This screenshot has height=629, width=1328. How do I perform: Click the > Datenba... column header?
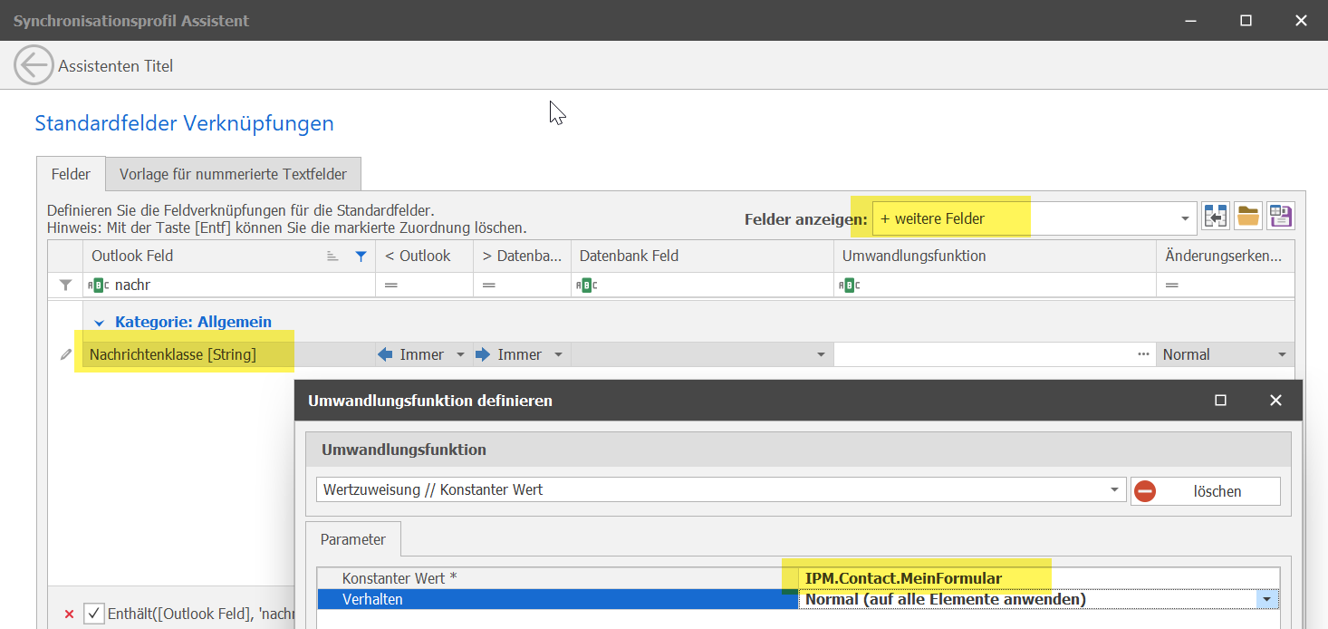(522, 256)
